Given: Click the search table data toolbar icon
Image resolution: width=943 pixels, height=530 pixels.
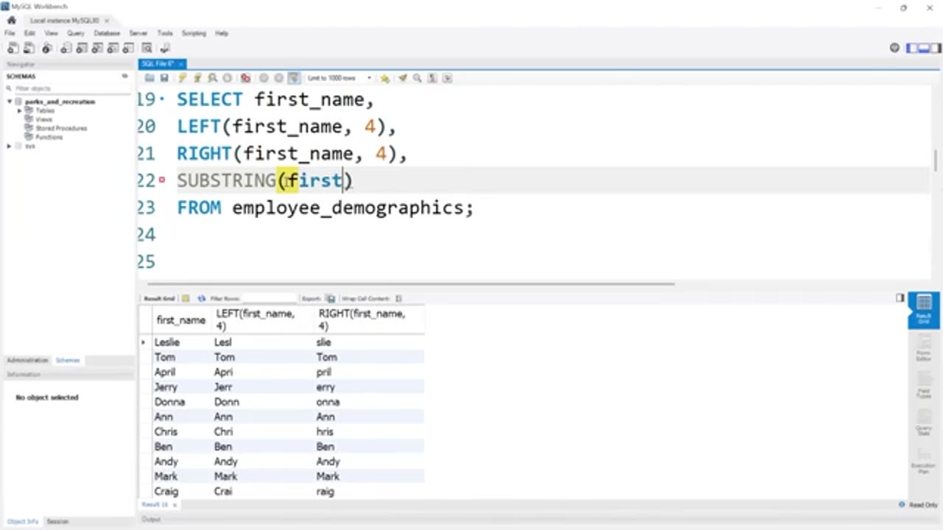Looking at the screenshot, I should click(x=147, y=49).
